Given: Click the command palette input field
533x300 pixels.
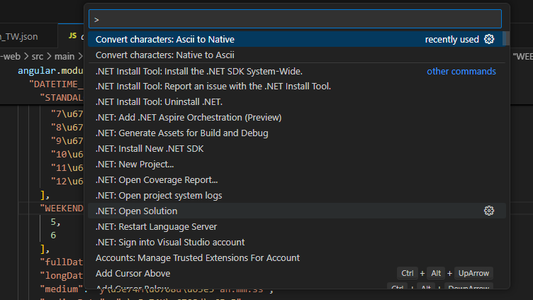Looking at the screenshot, I should pyautogui.click(x=295, y=19).
